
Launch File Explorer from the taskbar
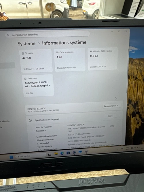[x=56, y=154]
